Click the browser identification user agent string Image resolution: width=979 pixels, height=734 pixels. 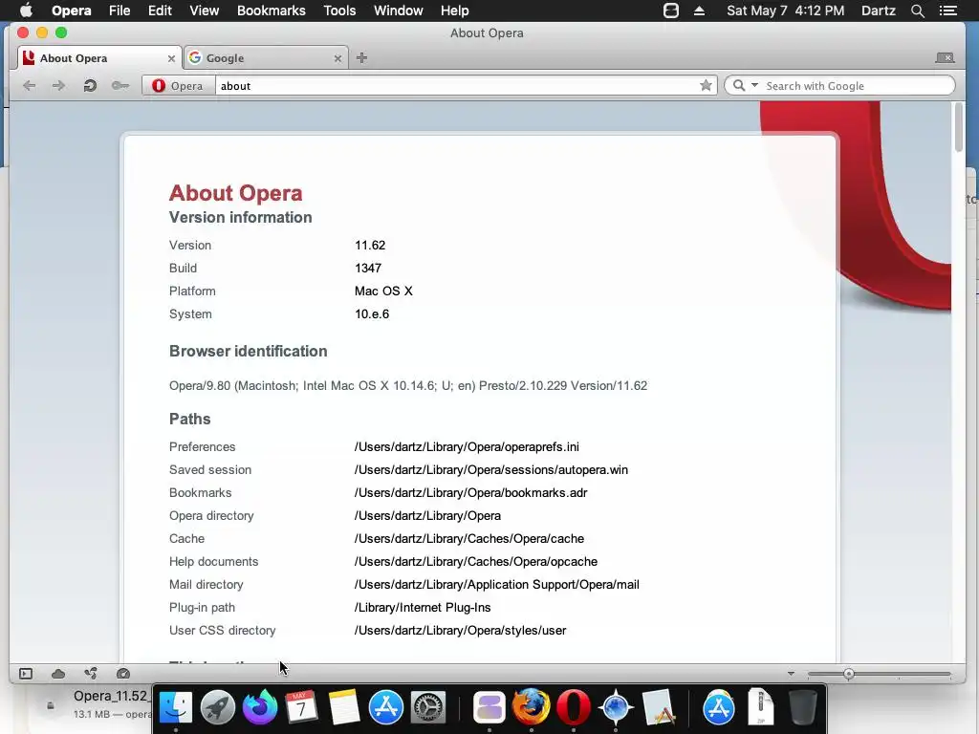408,386
